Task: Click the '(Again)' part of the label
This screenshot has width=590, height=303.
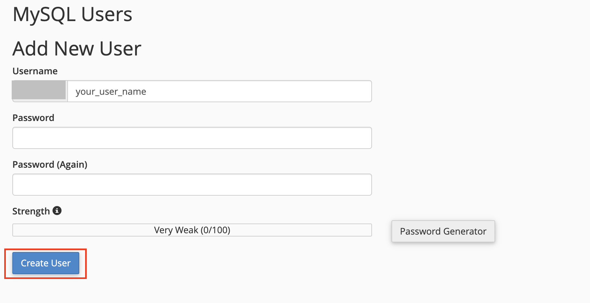Action: (x=72, y=164)
